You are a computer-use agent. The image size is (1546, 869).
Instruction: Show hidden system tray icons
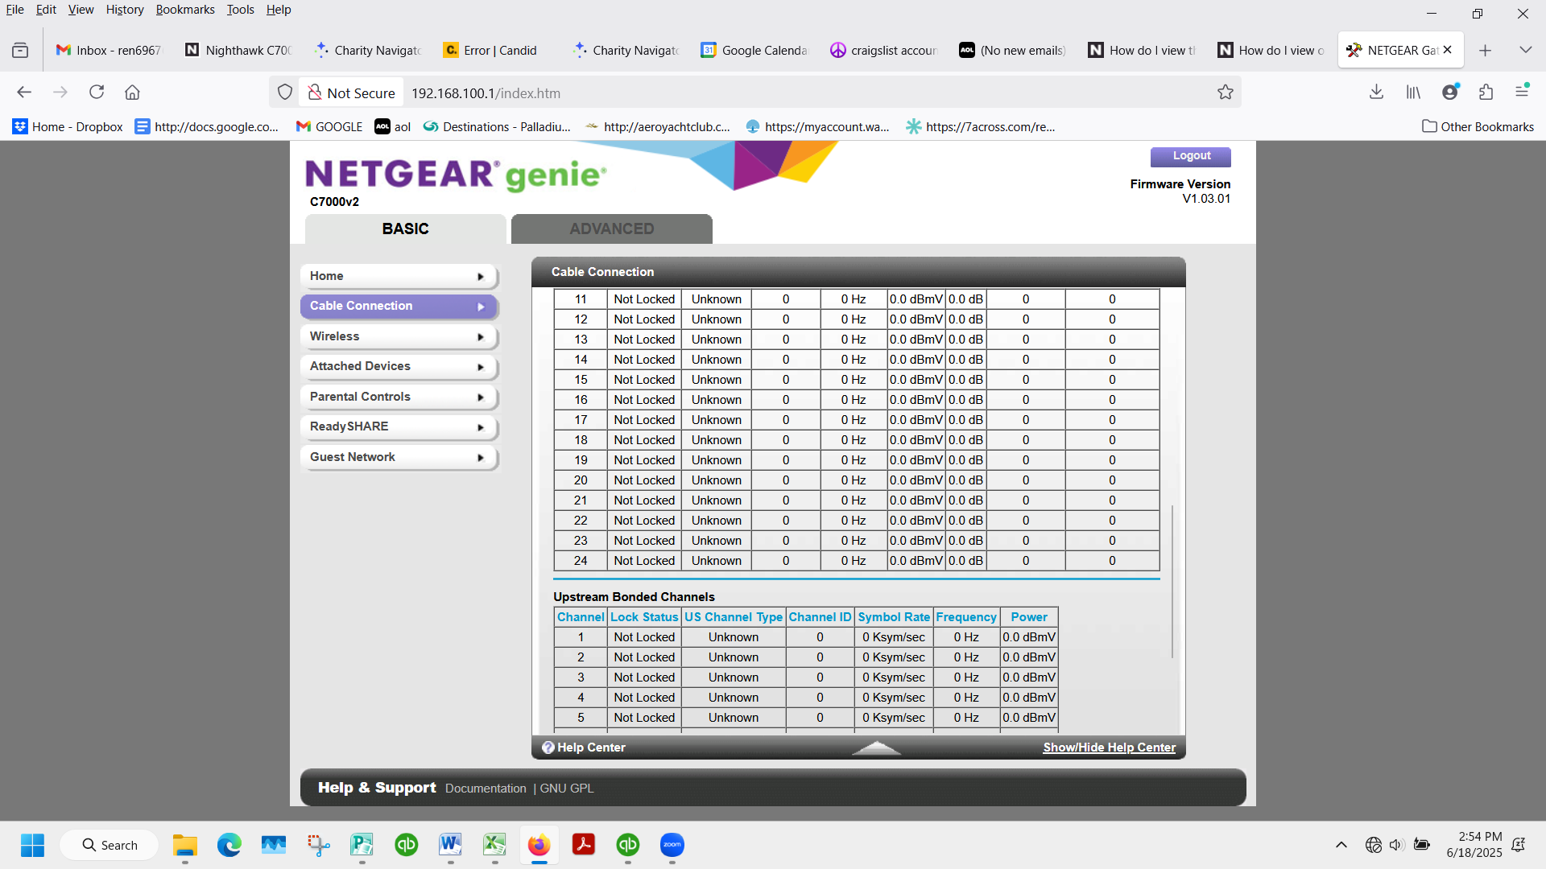[x=1341, y=845]
